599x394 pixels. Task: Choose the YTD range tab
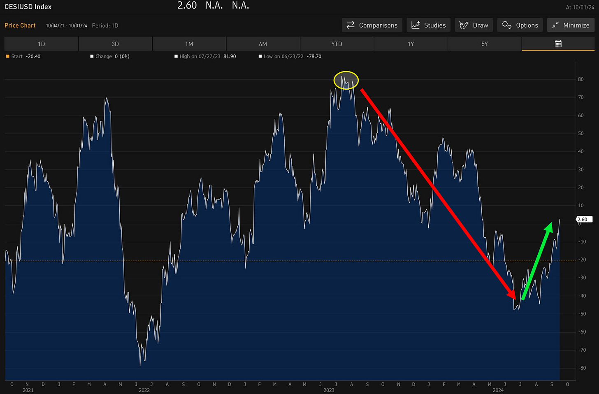pos(337,44)
